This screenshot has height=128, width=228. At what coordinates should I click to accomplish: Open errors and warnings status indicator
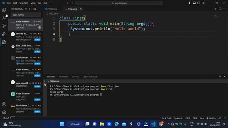(x=7, y=118)
